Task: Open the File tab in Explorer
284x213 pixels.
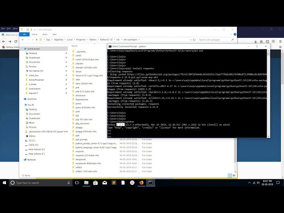Action: click(24, 34)
